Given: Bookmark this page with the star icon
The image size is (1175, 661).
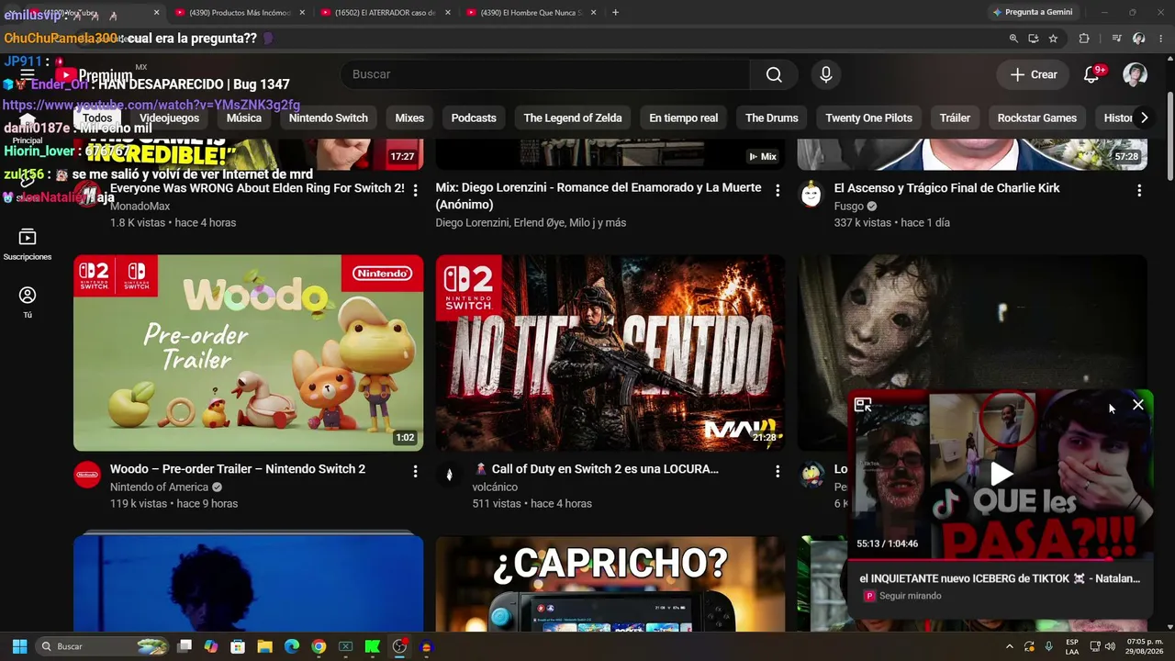Looking at the screenshot, I should point(1053,39).
